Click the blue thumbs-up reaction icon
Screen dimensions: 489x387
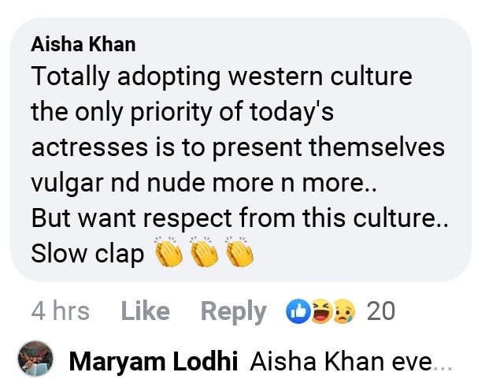[298, 311]
